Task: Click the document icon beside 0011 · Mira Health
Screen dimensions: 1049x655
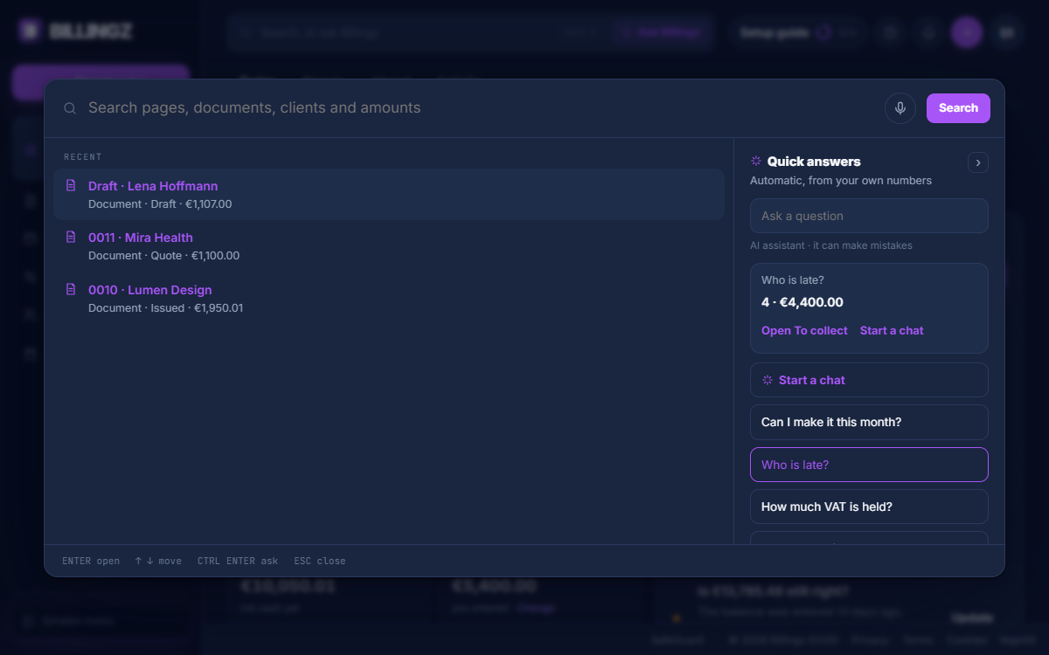Action: [x=72, y=237]
